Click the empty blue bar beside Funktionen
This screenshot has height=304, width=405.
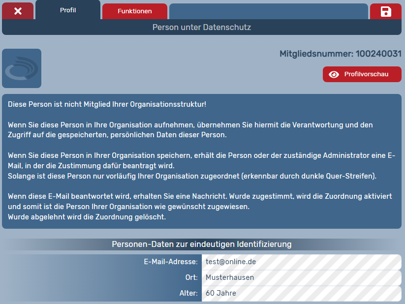[x=268, y=11]
